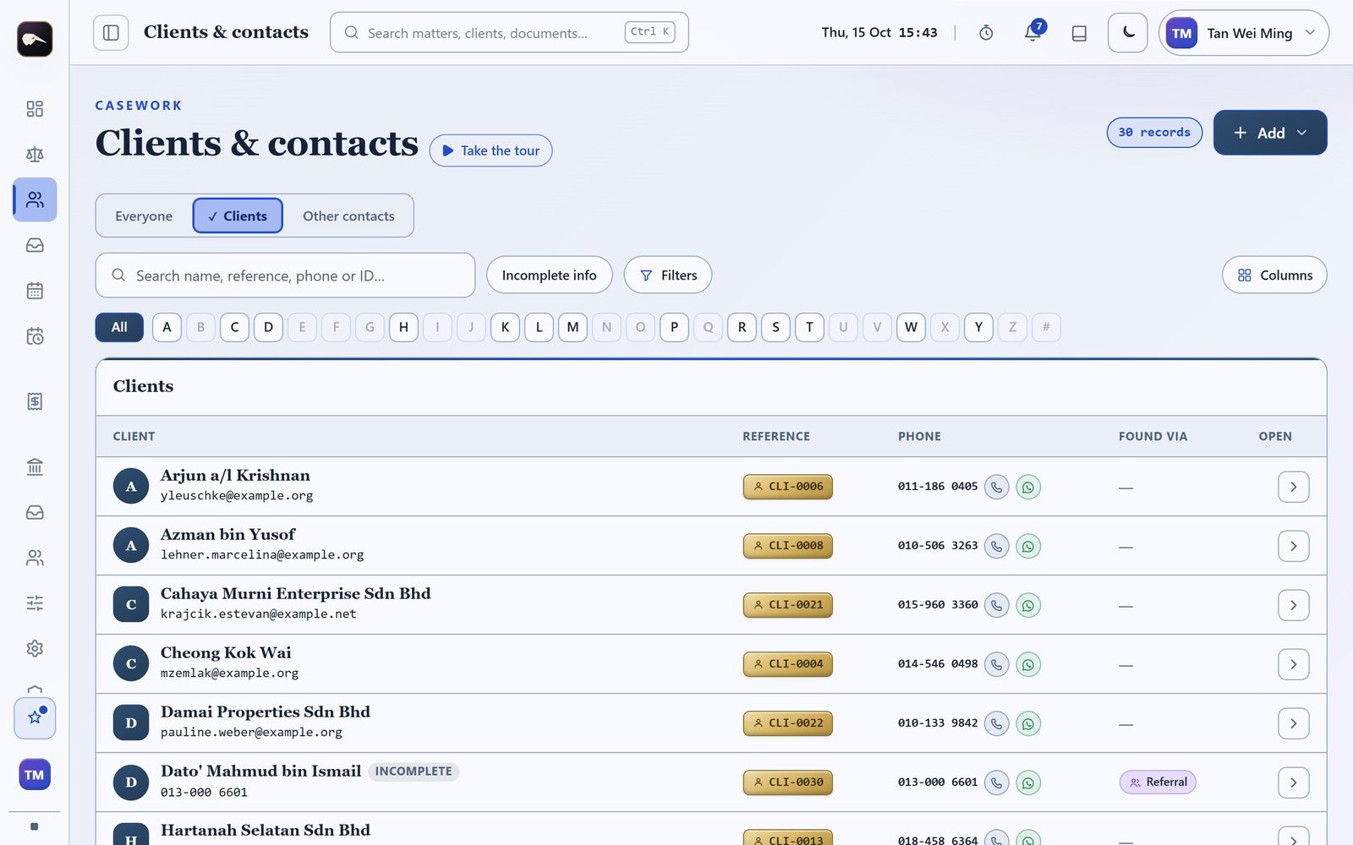Open Tan Wei Ming user menu
1353x845 pixels.
pyautogui.click(x=1244, y=33)
